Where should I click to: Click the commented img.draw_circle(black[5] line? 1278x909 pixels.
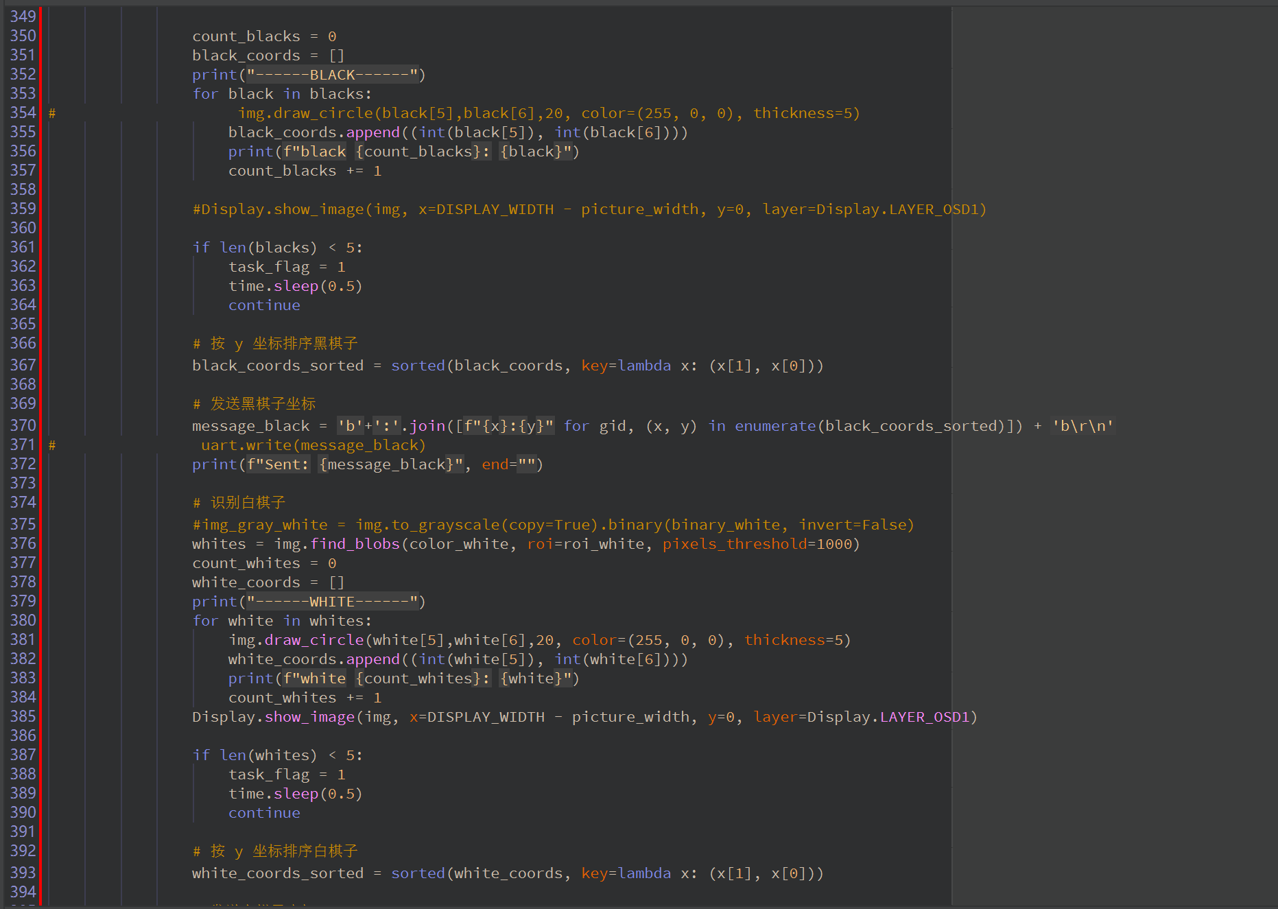pos(549,113)
